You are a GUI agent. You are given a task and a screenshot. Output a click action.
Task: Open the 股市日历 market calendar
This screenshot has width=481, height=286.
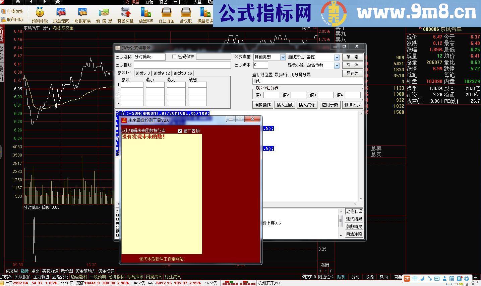[13, 19]
